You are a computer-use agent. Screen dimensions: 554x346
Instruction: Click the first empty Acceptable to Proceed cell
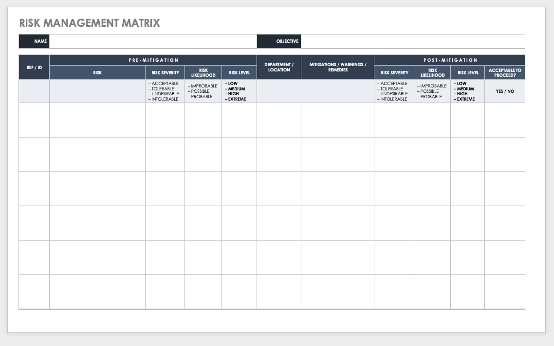click(505, 120)
